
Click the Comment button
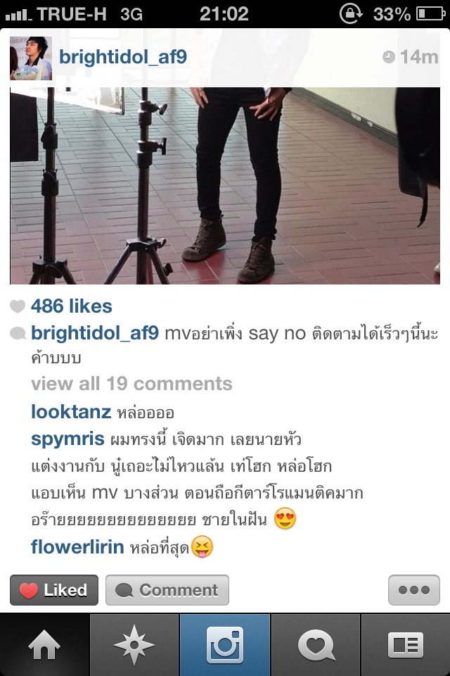point(167,590)
